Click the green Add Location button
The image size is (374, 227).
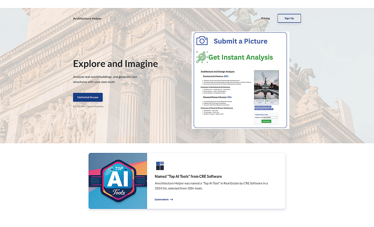[x=266, y=121]
